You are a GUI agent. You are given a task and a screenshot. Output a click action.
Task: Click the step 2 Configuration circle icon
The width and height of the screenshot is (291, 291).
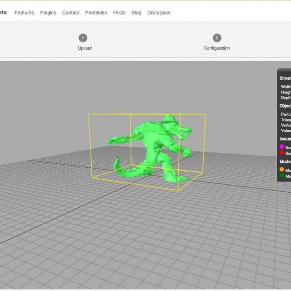[217, 38]
